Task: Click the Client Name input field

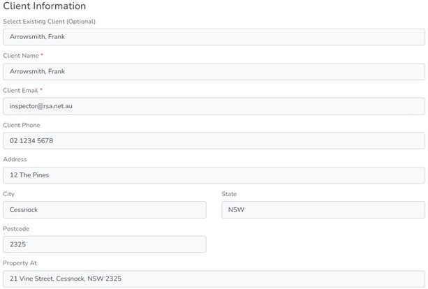Action: coord(214,71)
